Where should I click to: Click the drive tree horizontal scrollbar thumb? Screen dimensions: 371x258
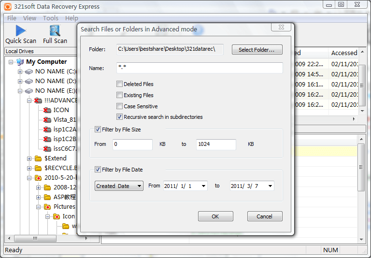(35, 238)
